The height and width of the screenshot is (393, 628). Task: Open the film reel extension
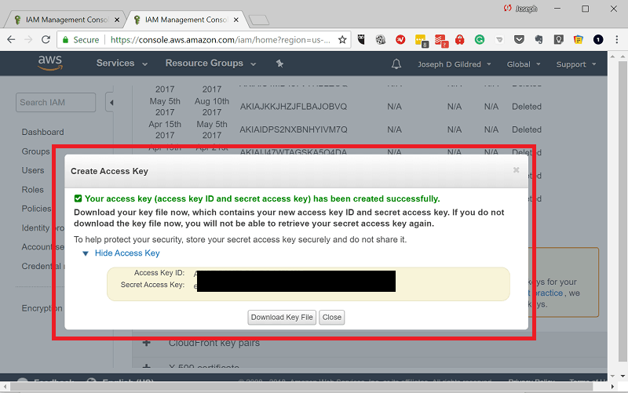381,39
